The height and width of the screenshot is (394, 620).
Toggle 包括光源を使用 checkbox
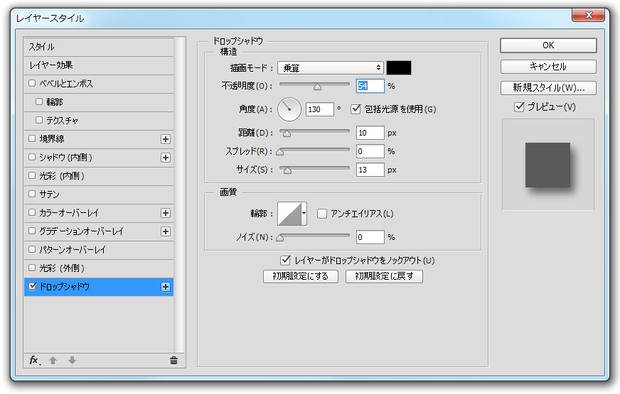click(356, 109)
